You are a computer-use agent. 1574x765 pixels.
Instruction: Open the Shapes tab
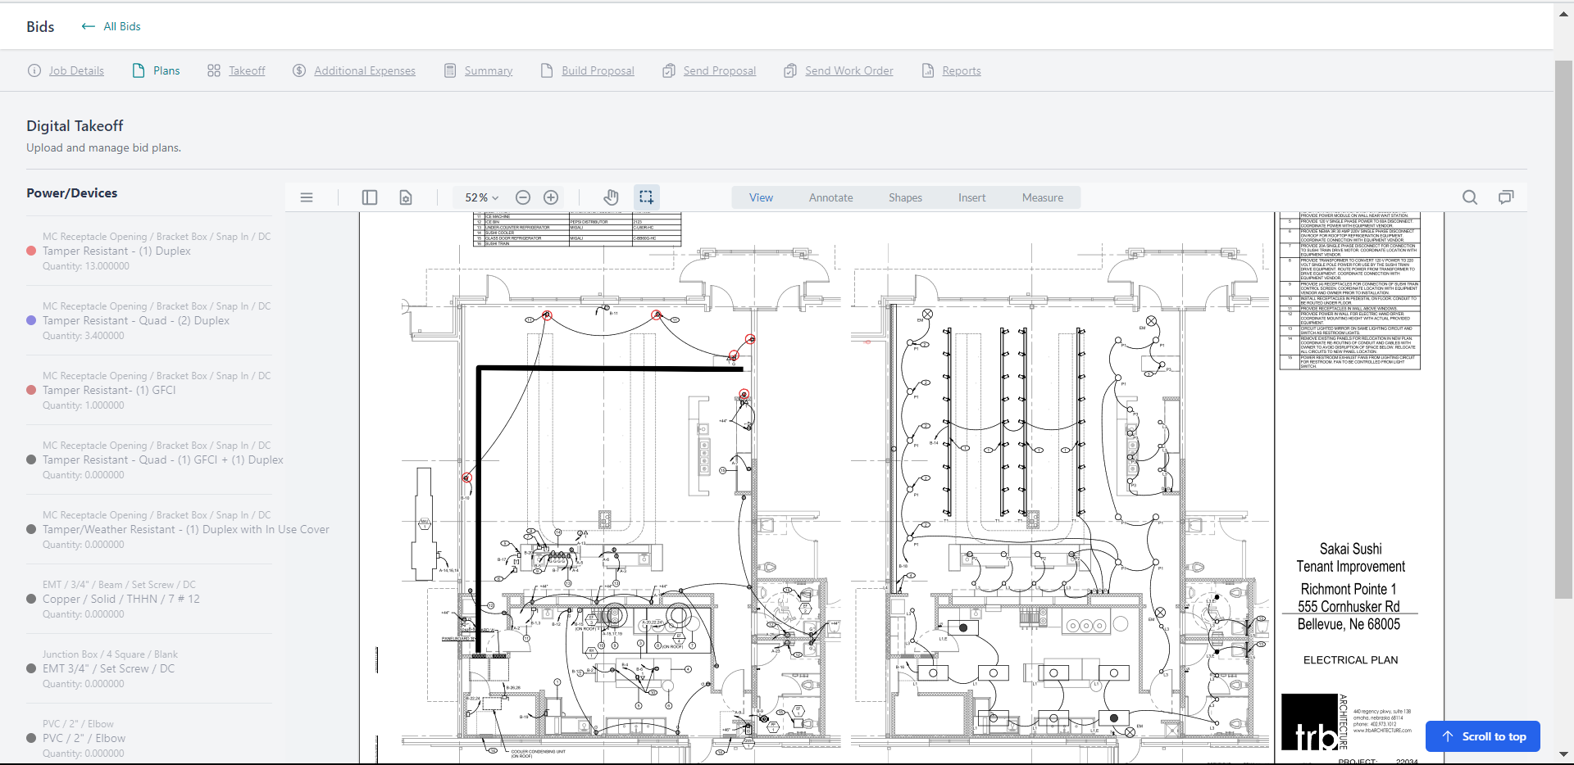pos(904,197)
